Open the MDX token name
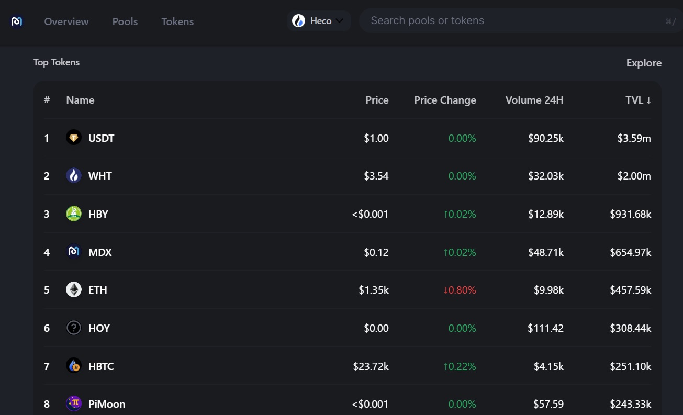Image resolution: width=683 pixels, height=415 pixels. tap(100, 252)
